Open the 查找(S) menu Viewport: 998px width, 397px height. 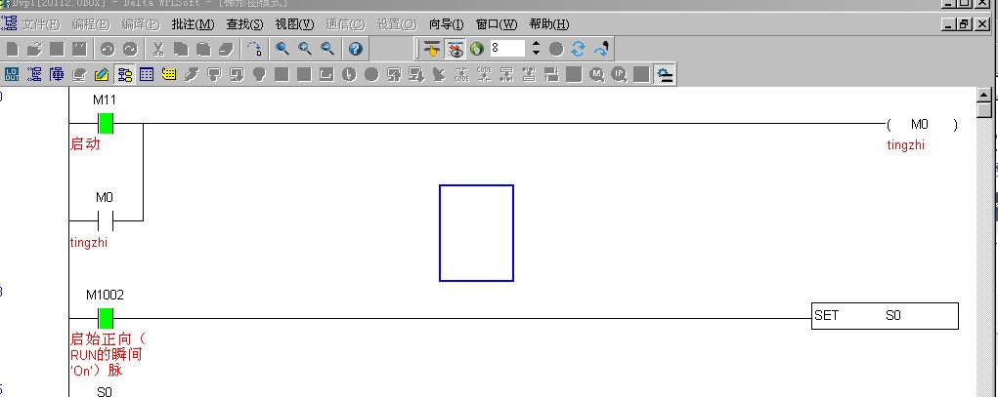click(x=244, y=23)
